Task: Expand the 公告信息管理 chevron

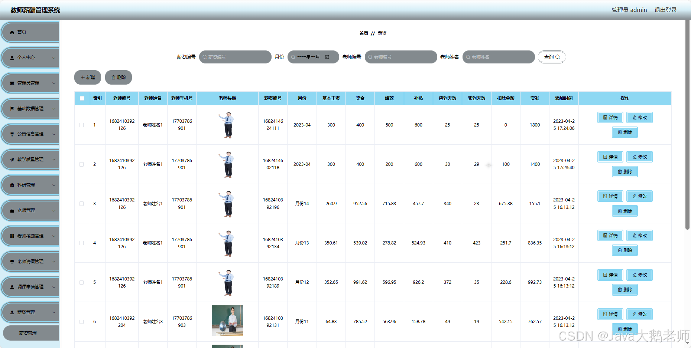Action: coord(54,134)
